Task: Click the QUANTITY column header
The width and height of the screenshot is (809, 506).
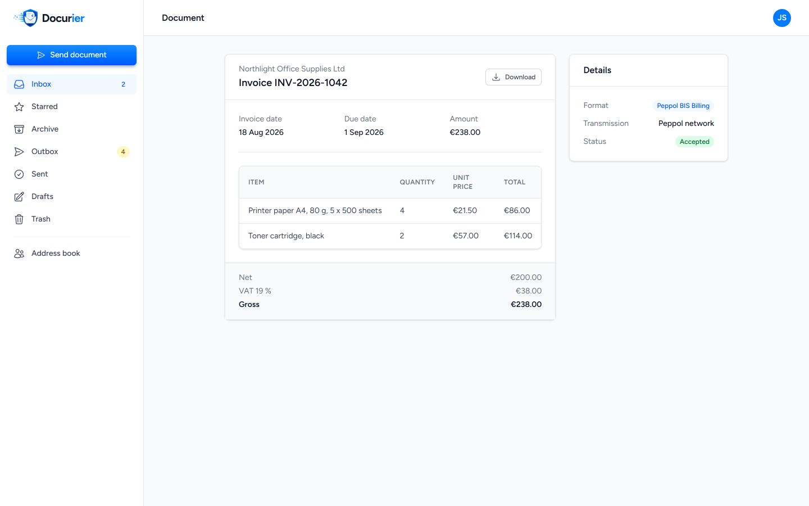Action: click(x=417, y=182)
